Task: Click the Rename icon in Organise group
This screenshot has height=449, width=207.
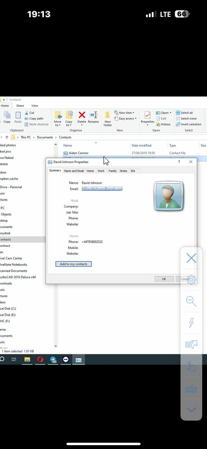Action: pos(93,115)
